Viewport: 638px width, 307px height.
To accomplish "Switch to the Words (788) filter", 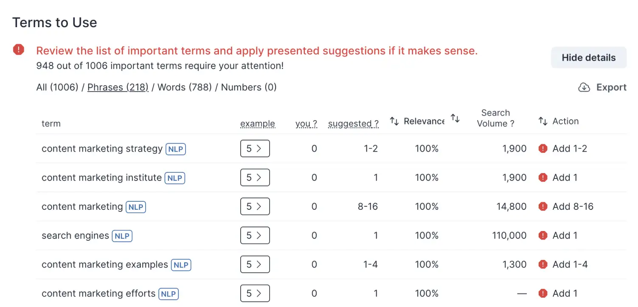I will tap(185, 87).
